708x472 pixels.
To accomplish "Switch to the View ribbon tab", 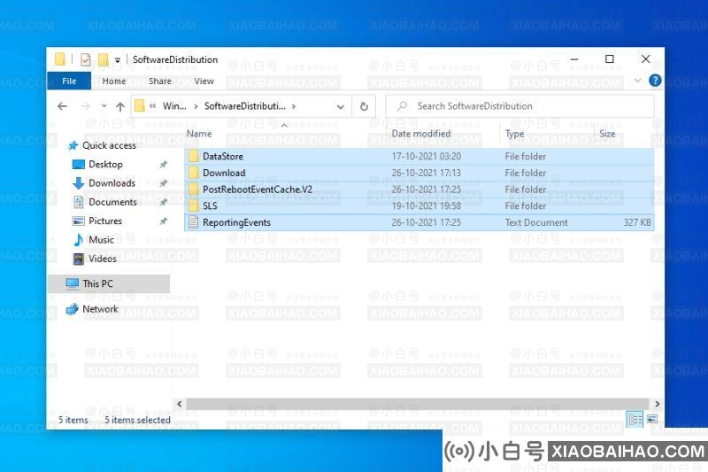I will click(204, 81).
